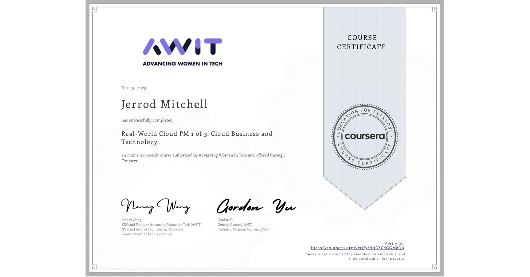
Task: Click 'has successfully completed' text
Action: [147, 120]
